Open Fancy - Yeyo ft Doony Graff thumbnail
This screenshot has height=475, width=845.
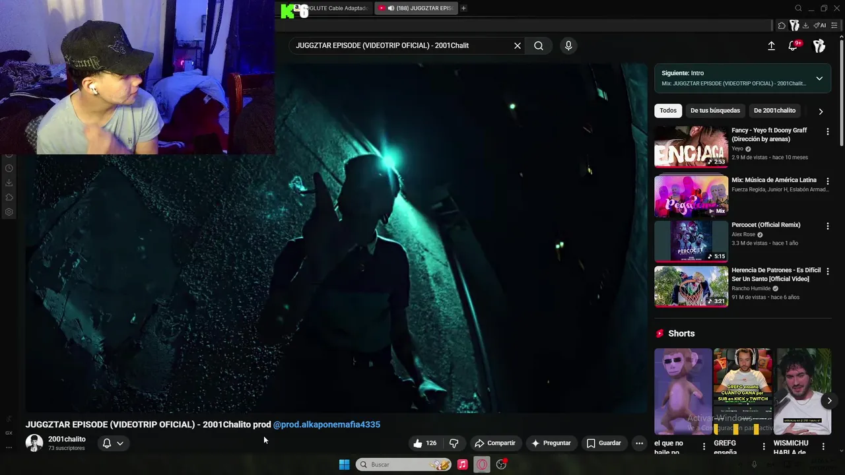(x=691, y=146)
